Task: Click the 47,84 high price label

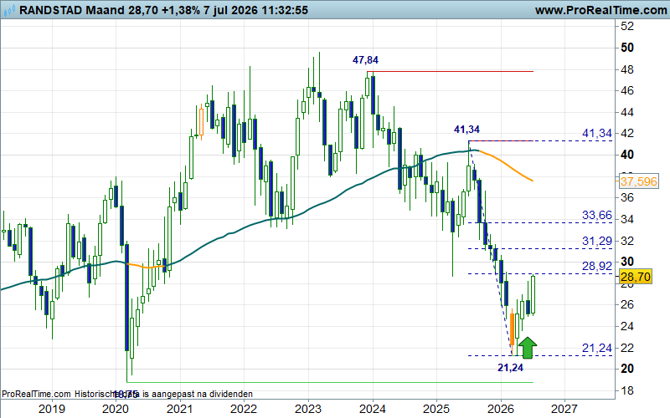Action: pyautogui.click(x=365, y=60)
